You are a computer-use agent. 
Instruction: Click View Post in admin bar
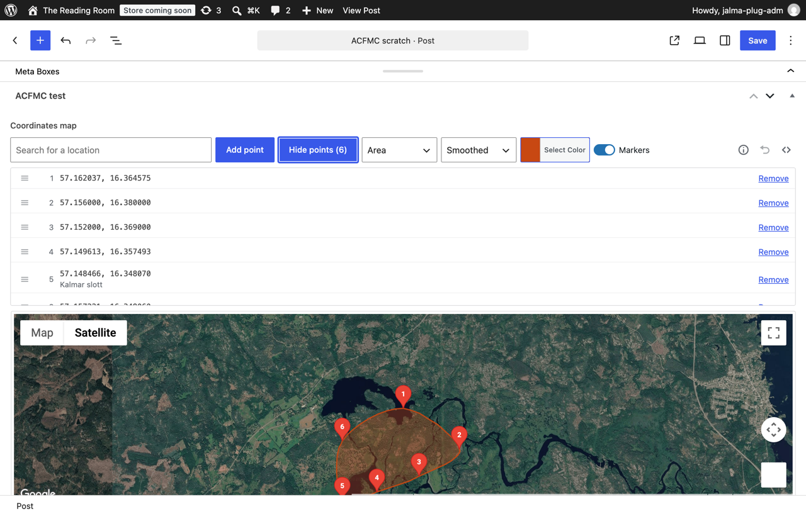pos(361,10)
